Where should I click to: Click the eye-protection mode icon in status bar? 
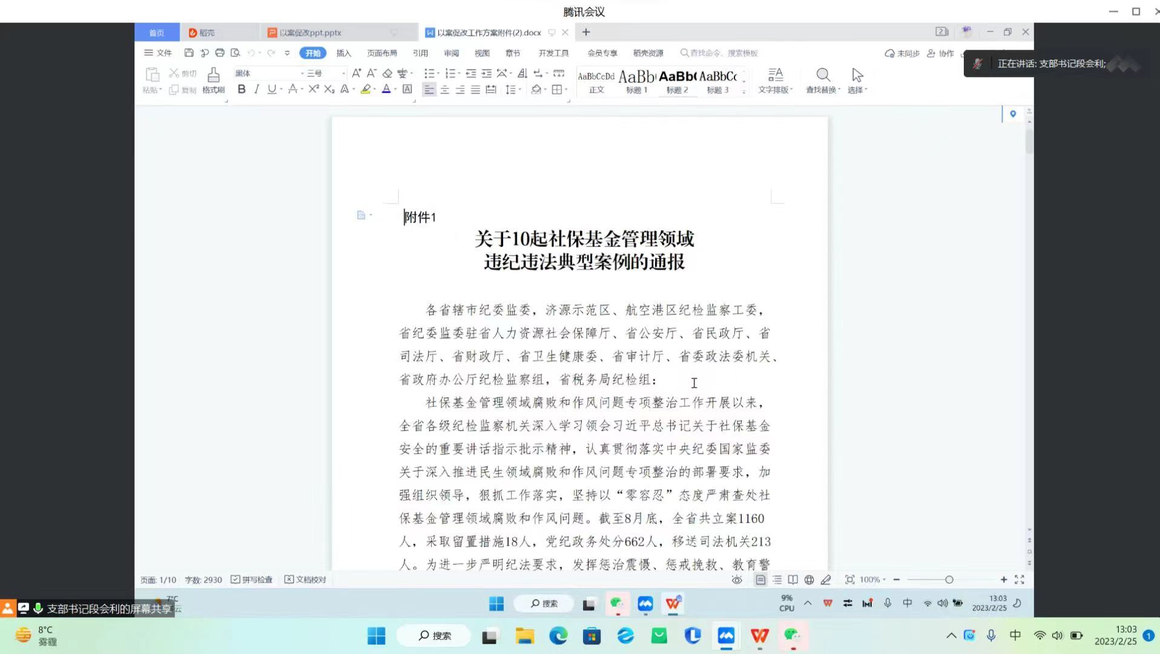[737, 580]
